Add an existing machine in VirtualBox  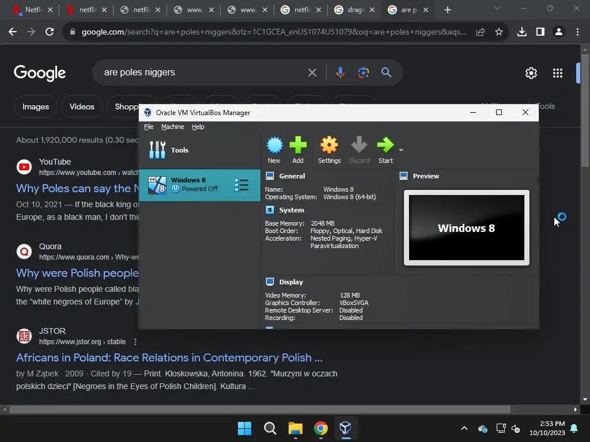click(298, 150)
